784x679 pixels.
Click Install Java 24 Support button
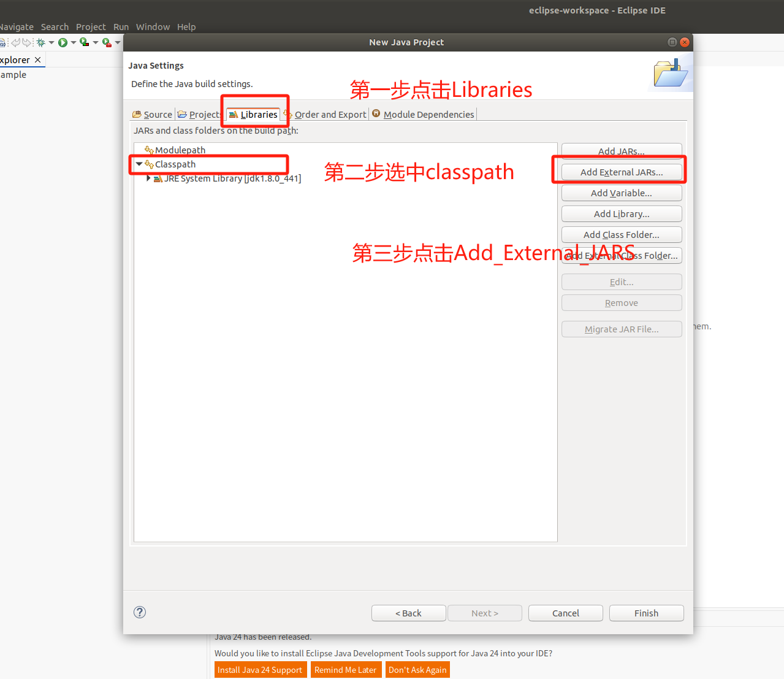260,670
